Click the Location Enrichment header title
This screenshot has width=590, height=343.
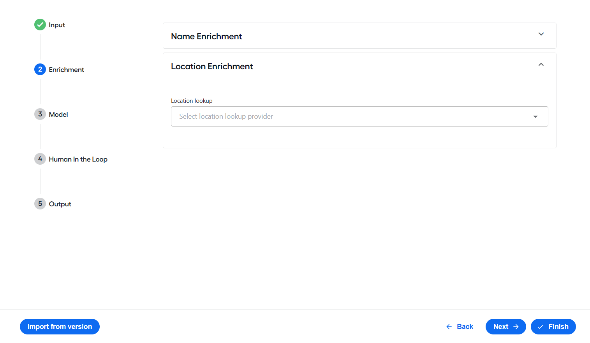point(212,67)
